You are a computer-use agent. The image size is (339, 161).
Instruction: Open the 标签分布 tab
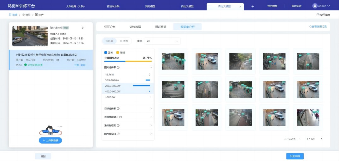[x=110, y=27]
